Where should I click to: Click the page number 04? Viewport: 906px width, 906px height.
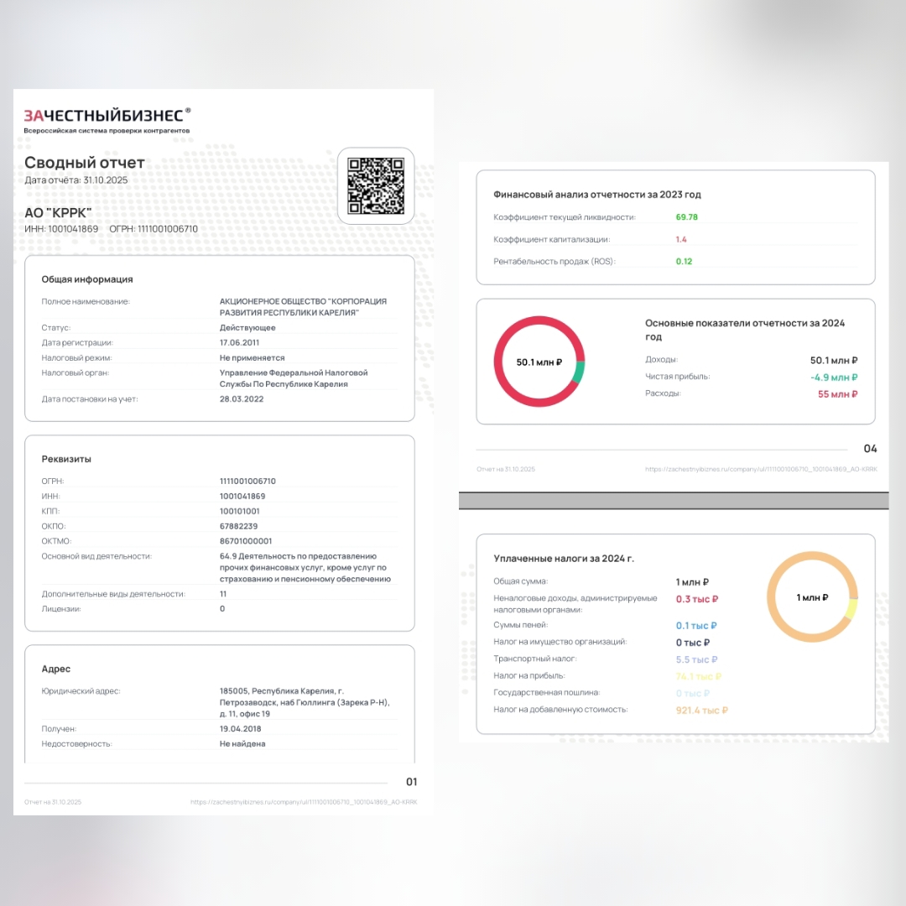(870, 449)
